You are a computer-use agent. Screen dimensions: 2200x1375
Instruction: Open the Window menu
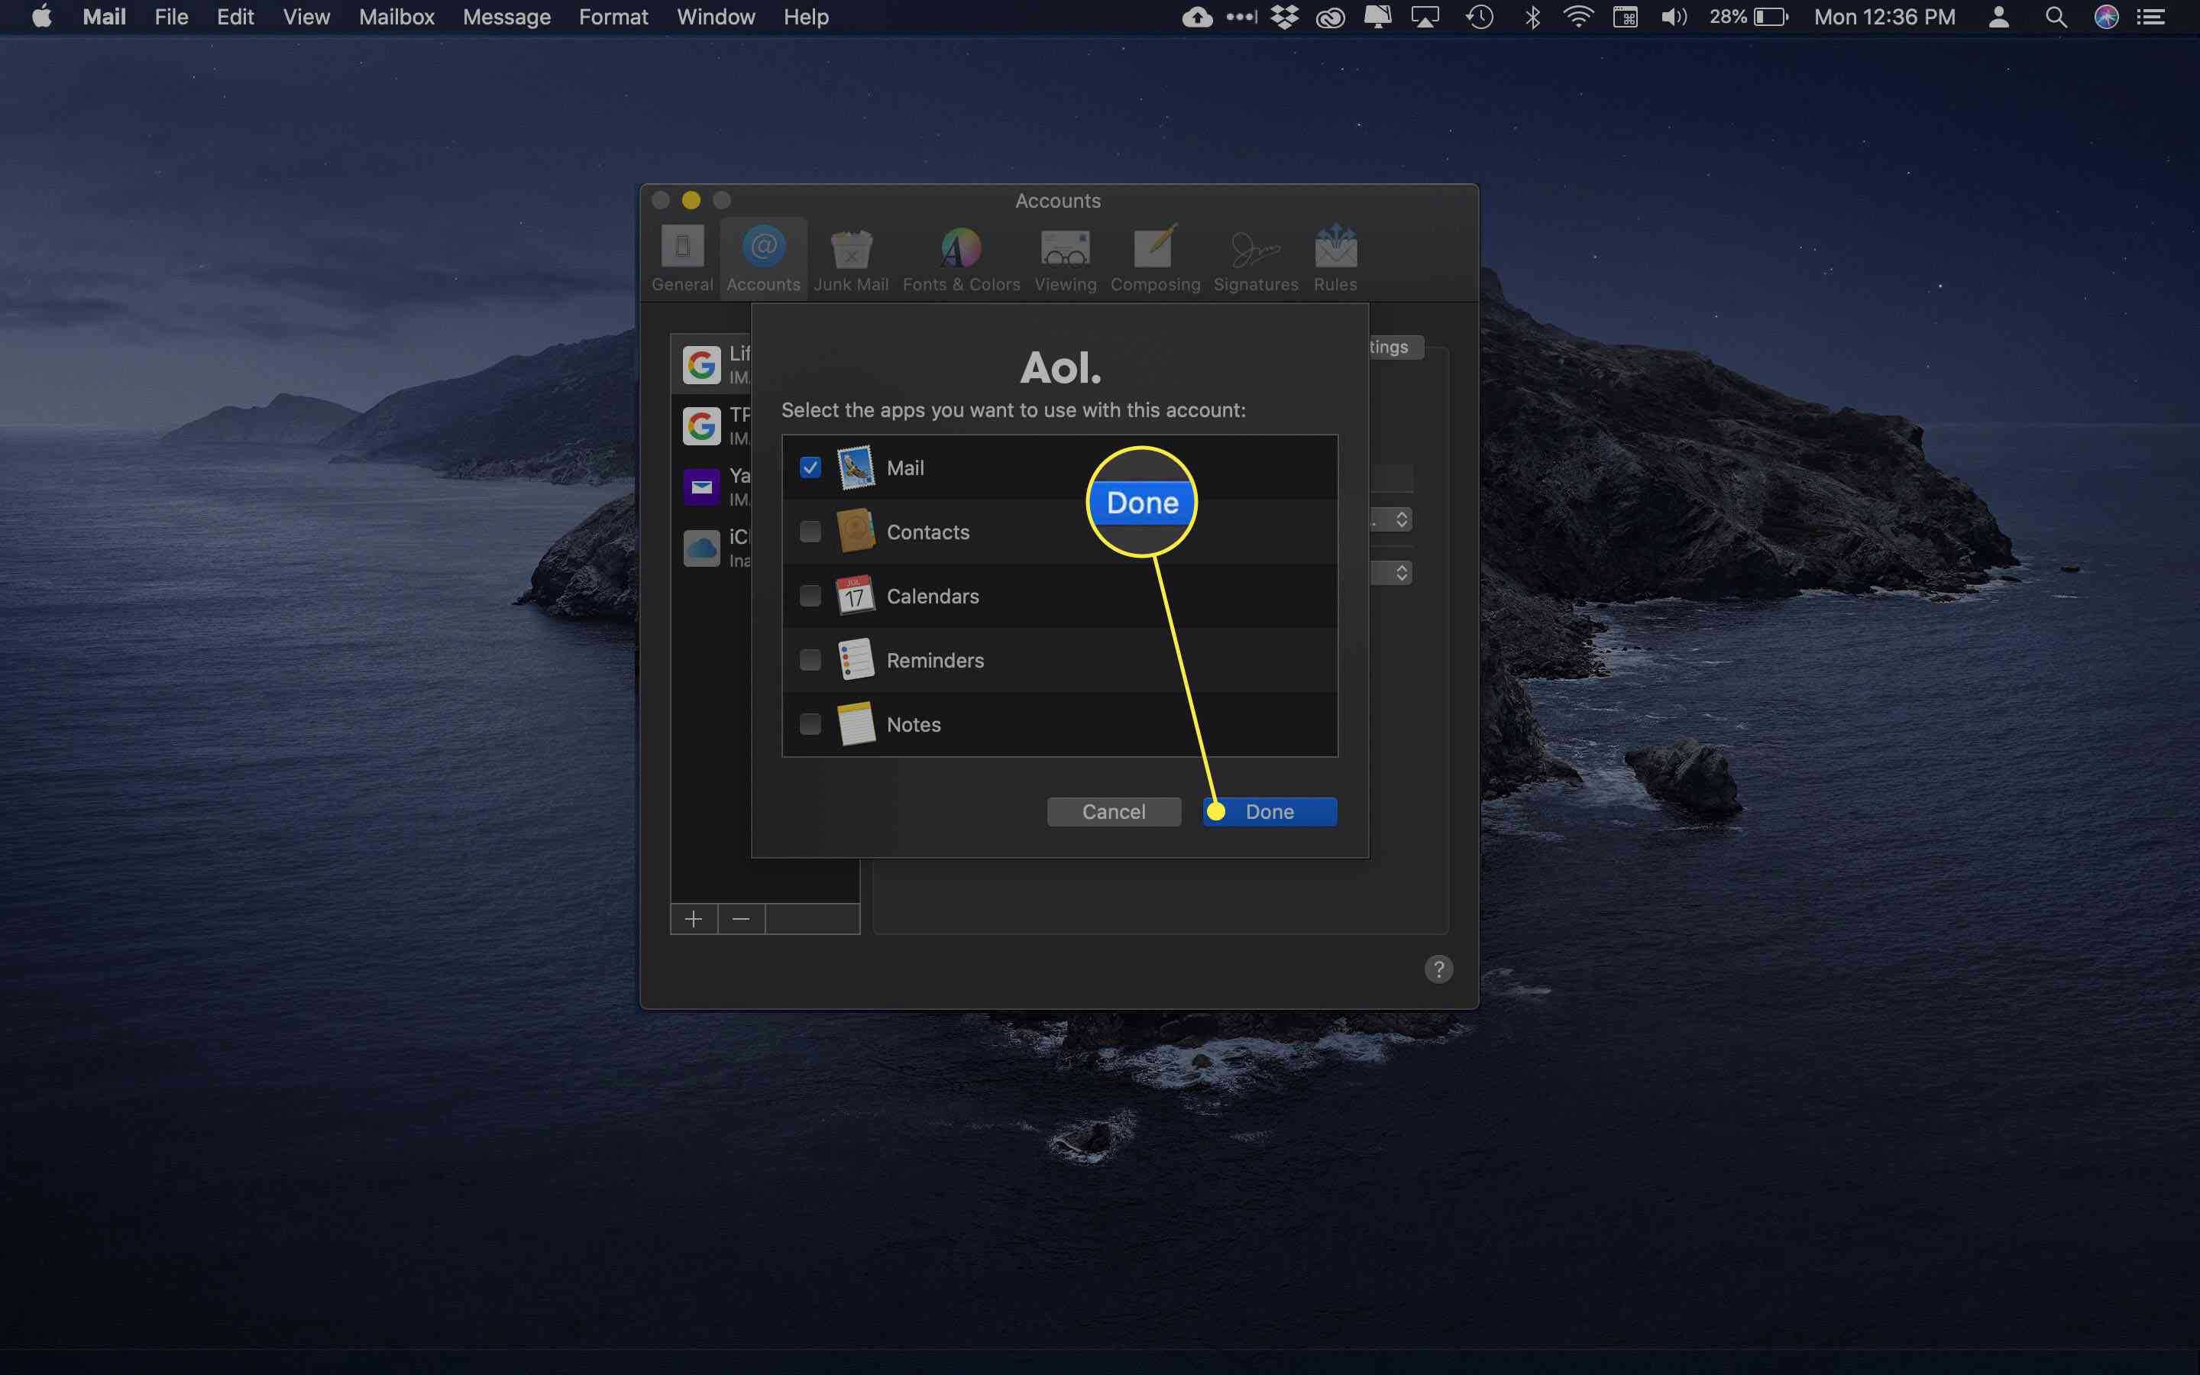click(716, 18)
